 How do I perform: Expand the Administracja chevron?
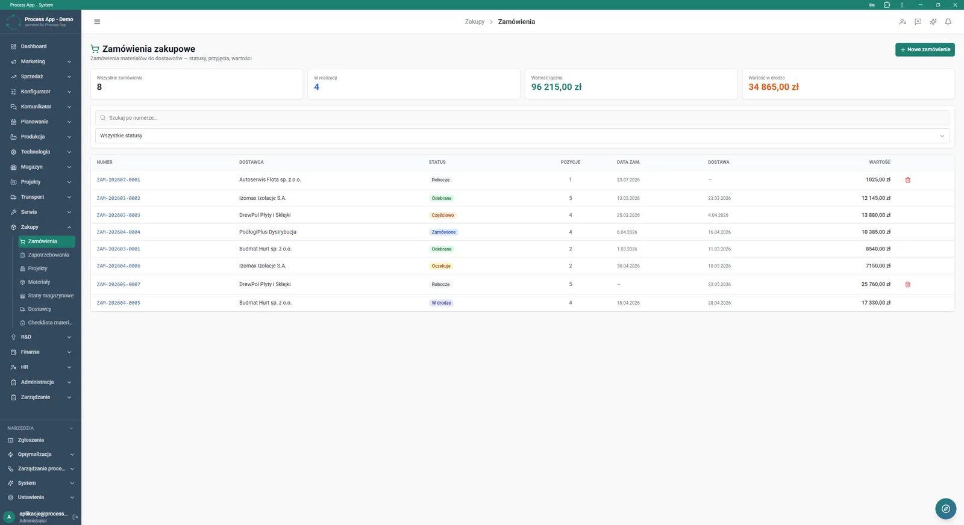69,382
